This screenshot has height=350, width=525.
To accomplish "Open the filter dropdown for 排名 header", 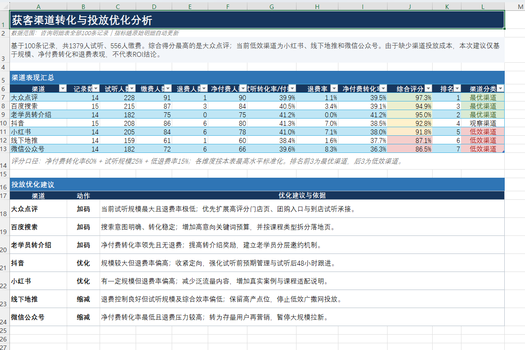I will [457, 88].
